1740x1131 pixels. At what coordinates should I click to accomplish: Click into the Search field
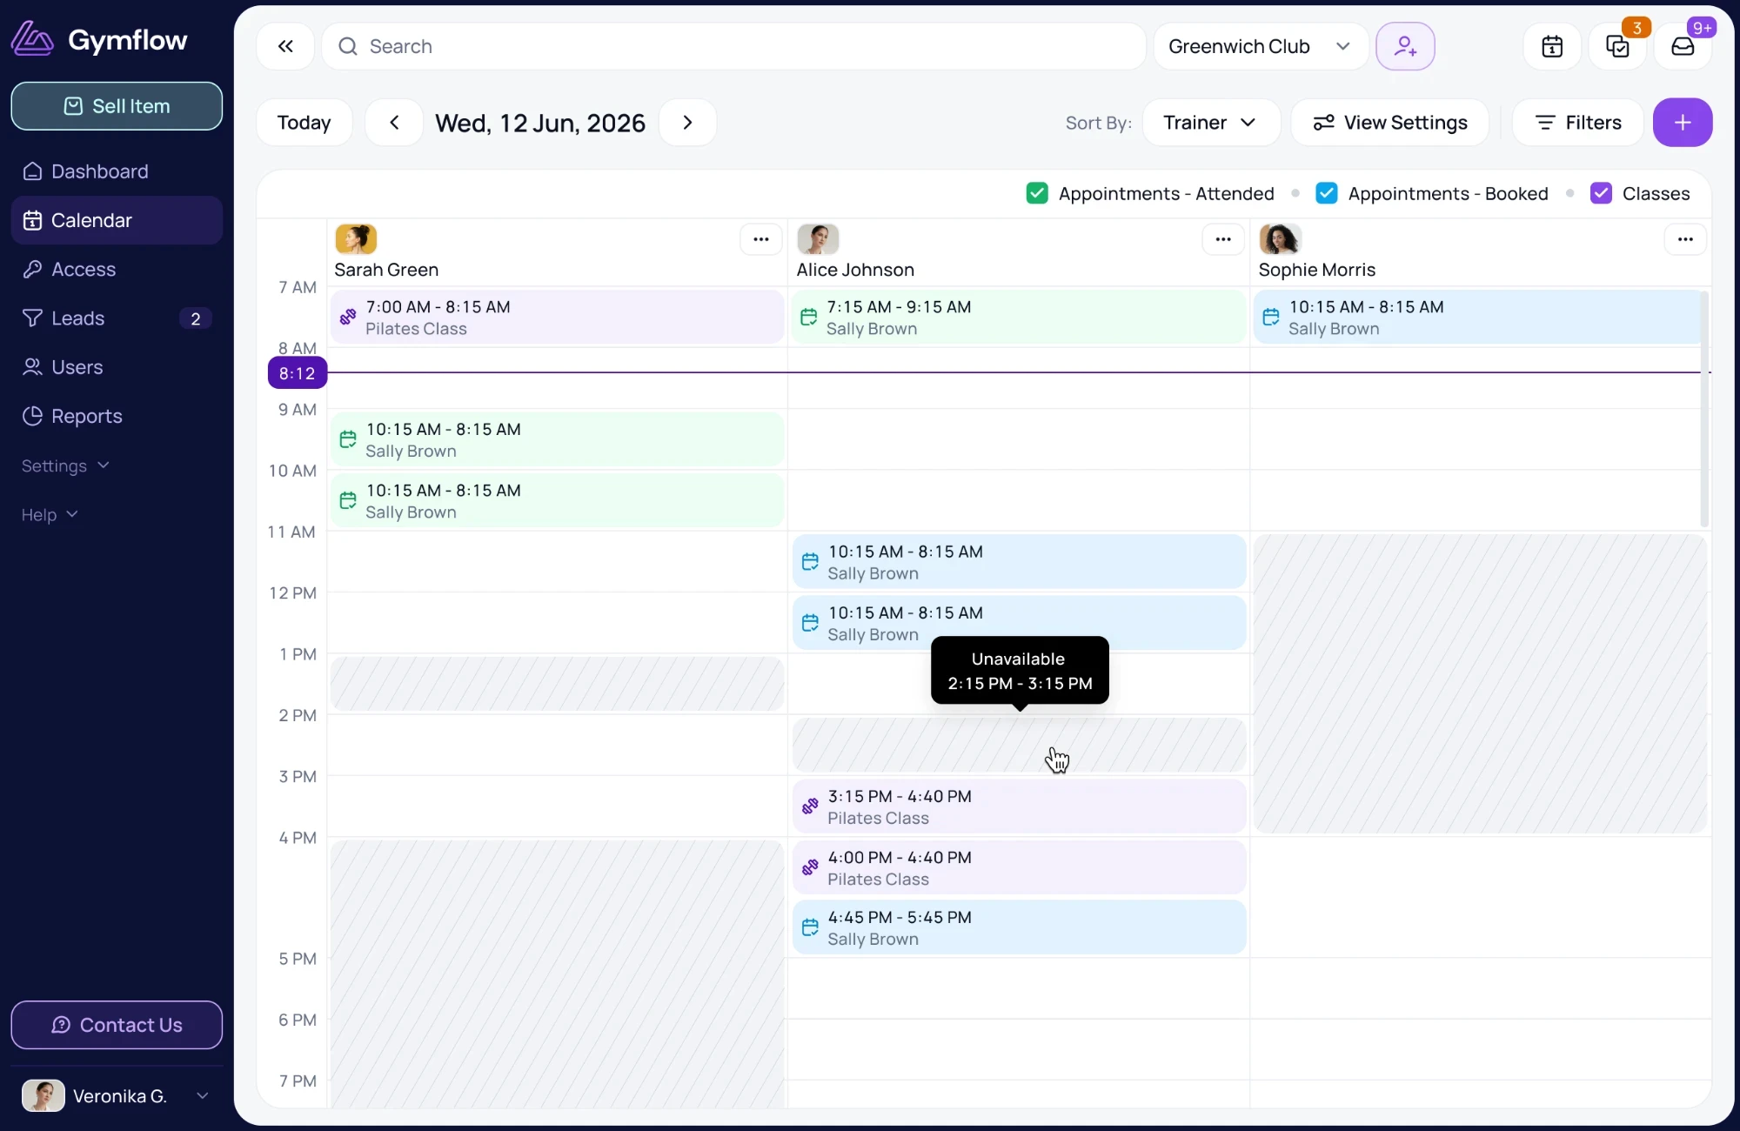(x=733, y=46)
